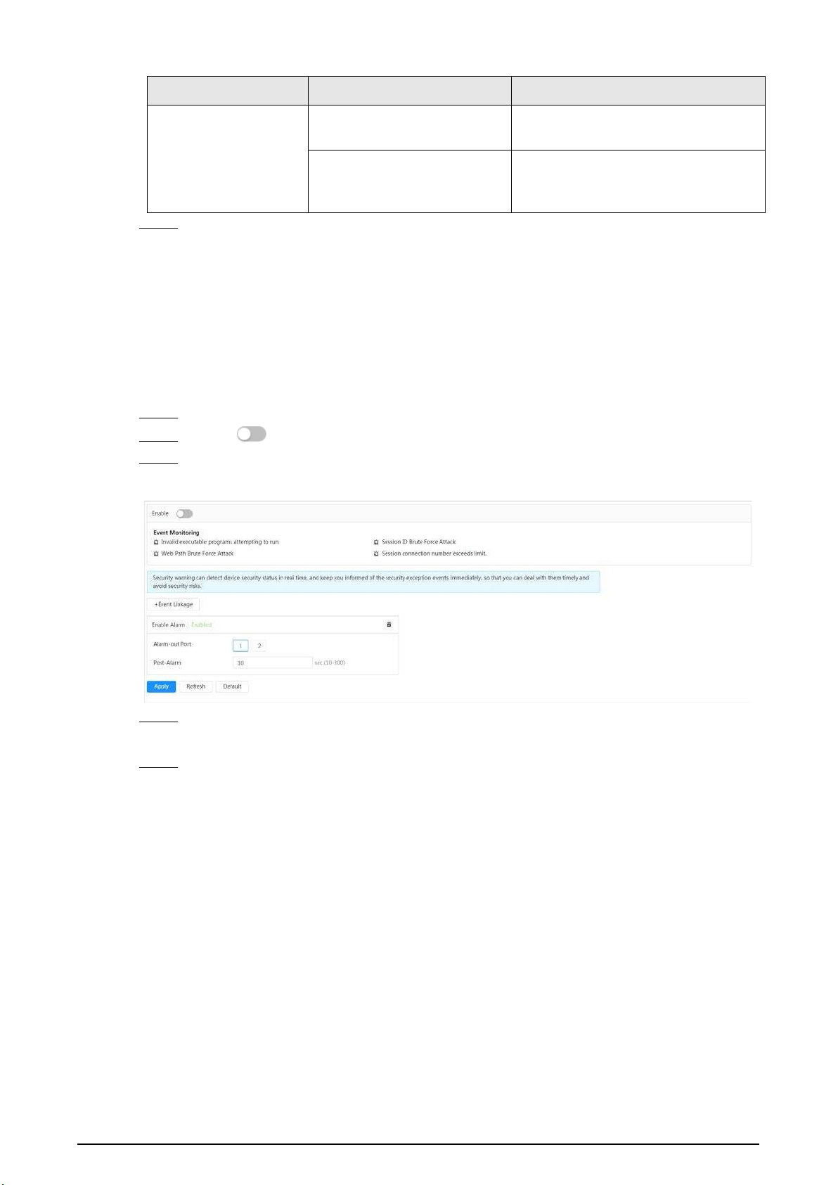
Task: Click the Refresh button
Action: 195,686
